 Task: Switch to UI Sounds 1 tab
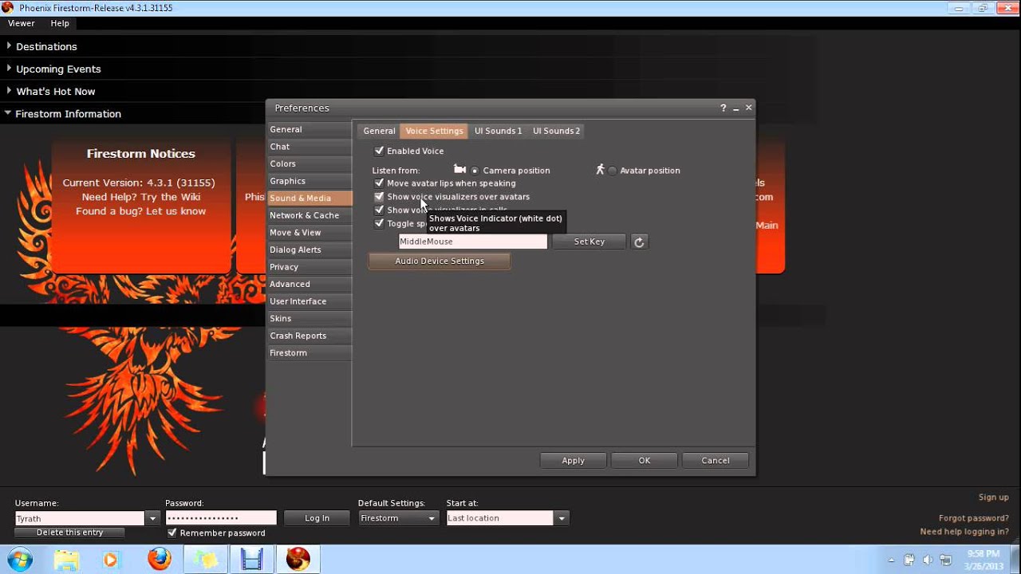click(x=498, y=131)
